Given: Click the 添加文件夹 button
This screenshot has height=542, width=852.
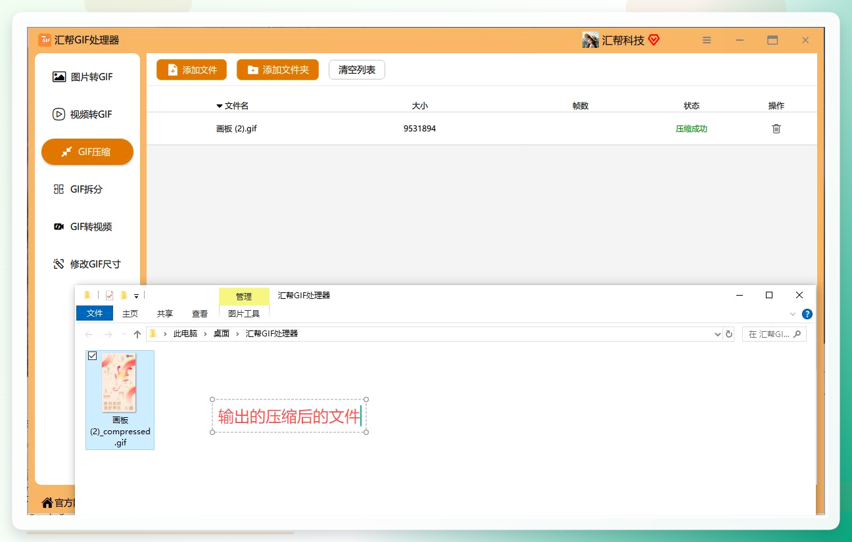Looking at the screenshot, I should click(x=277, y=70).
